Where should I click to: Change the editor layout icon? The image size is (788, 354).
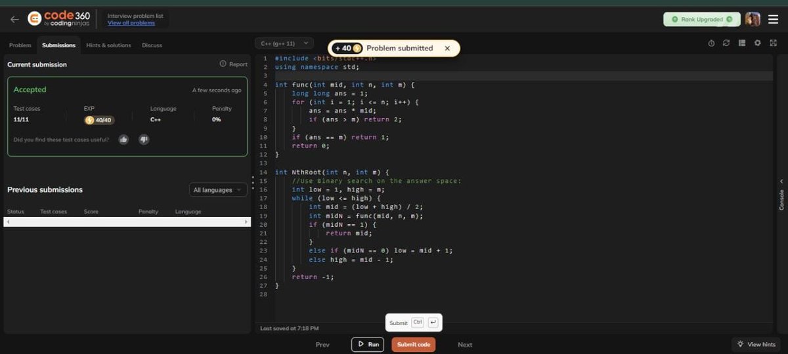pos(742,43)
